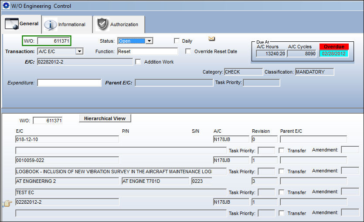Click the Parent E/C field in General
Viewport: 364px width, 222px height.
click(x=174, y=83)
